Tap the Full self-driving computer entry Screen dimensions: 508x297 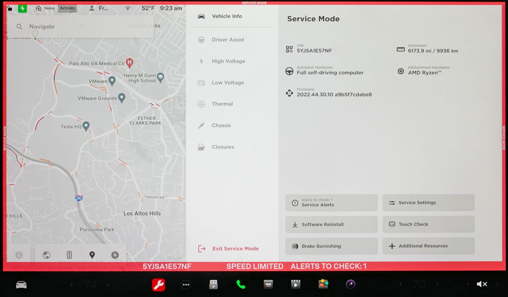coord(330,73)
